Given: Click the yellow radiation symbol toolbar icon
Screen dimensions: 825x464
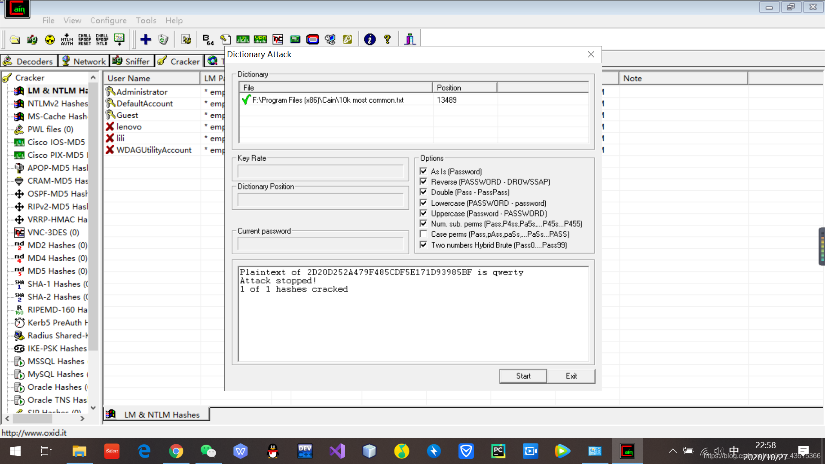Looking at the screenshot, I should [x=50, y=40].
